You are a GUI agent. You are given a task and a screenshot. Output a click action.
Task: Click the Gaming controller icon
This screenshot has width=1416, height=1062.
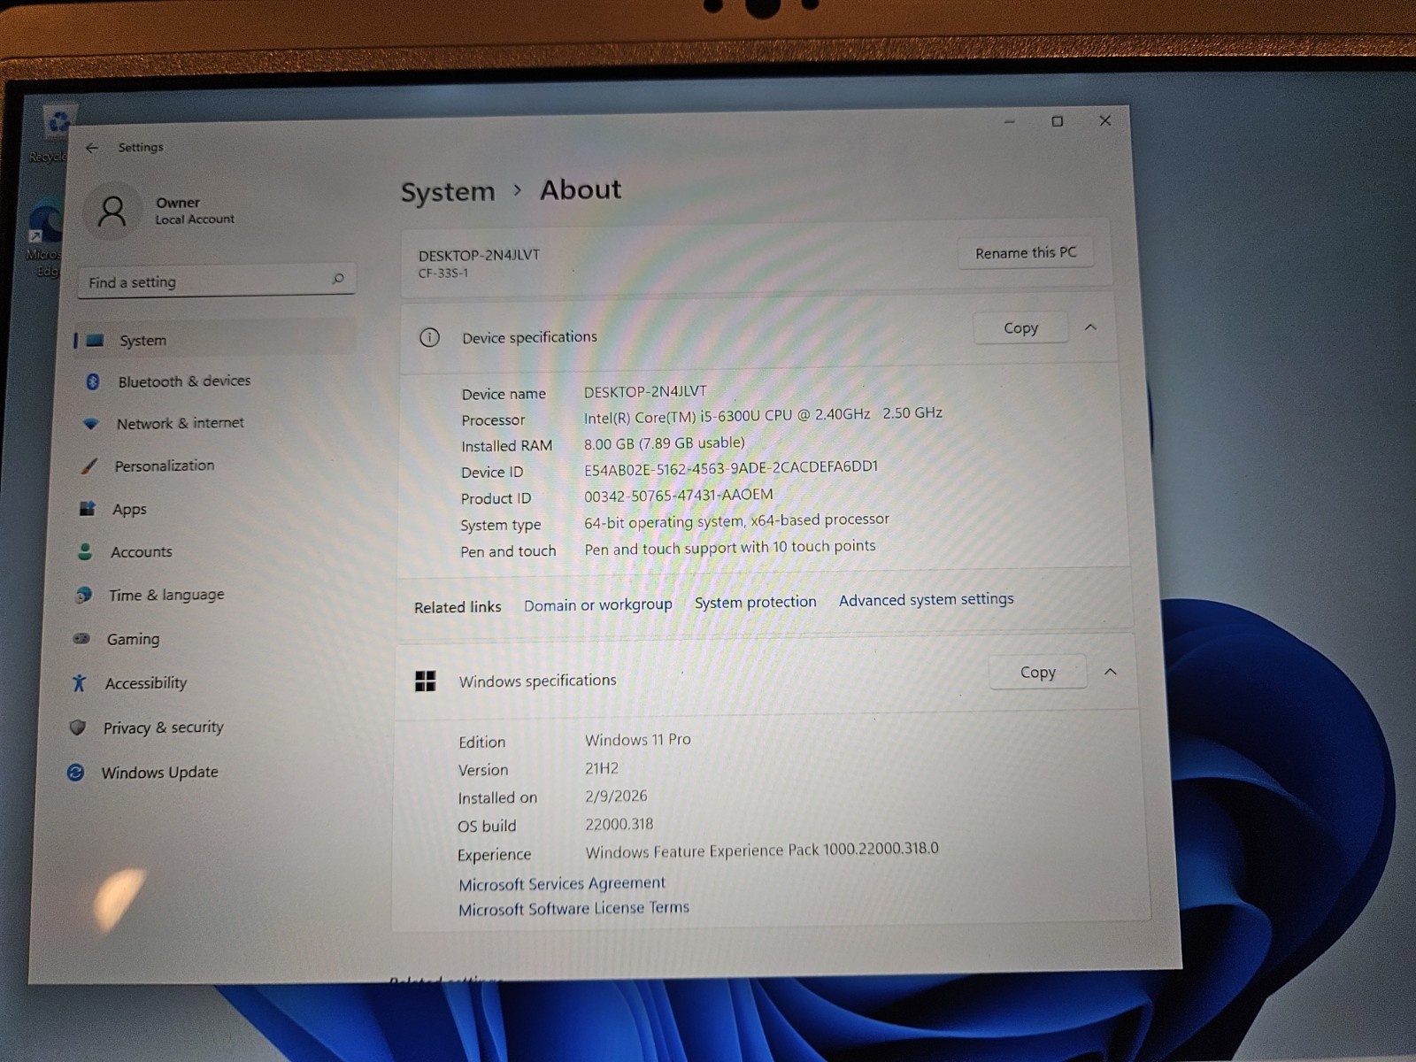coord(81,639)
